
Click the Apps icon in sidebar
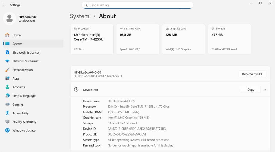coord(7,78)
